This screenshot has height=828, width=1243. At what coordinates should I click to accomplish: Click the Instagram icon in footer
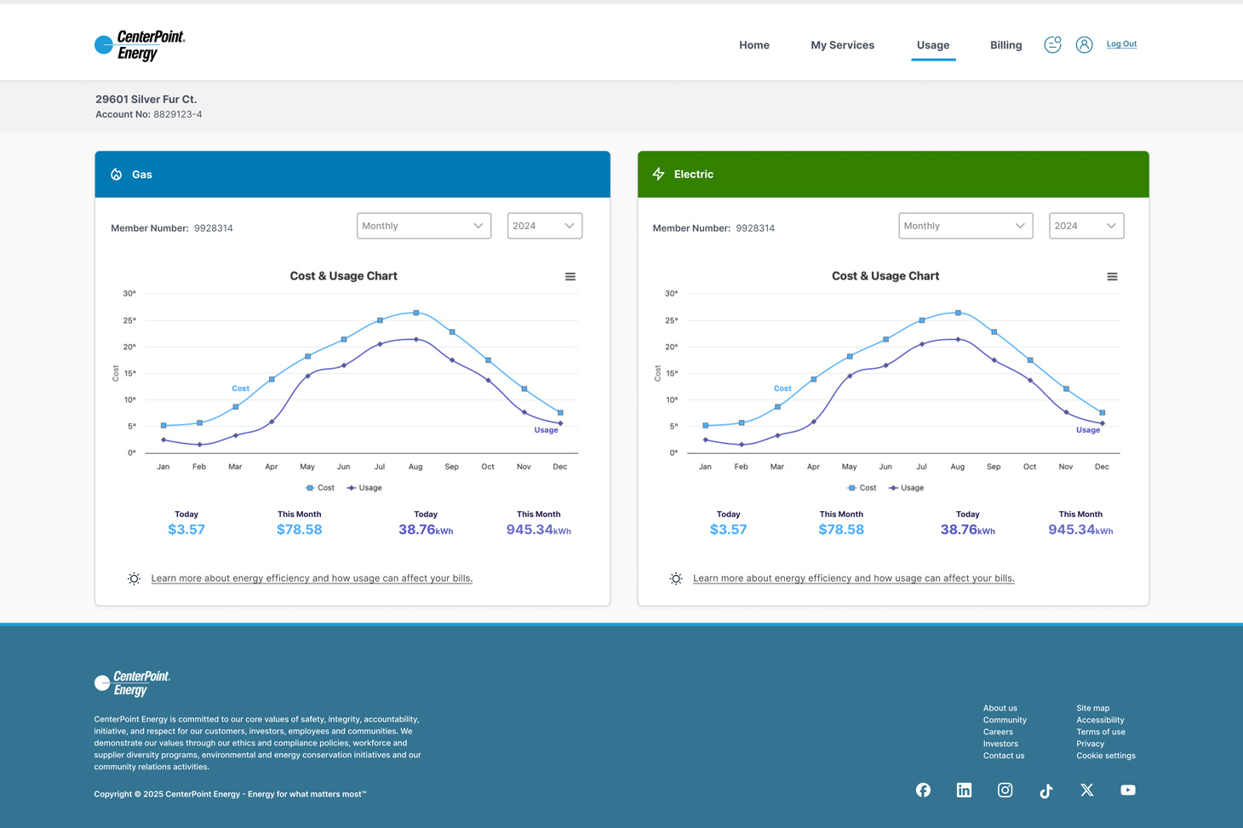coord(1005,791)
